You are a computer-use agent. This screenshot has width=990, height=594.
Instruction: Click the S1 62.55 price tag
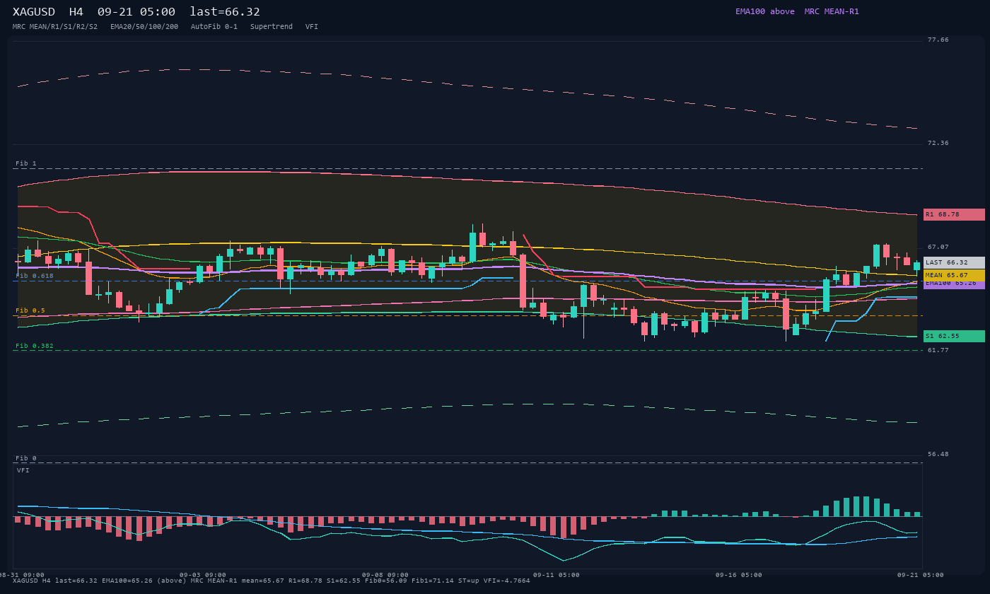tap(954, 336)
